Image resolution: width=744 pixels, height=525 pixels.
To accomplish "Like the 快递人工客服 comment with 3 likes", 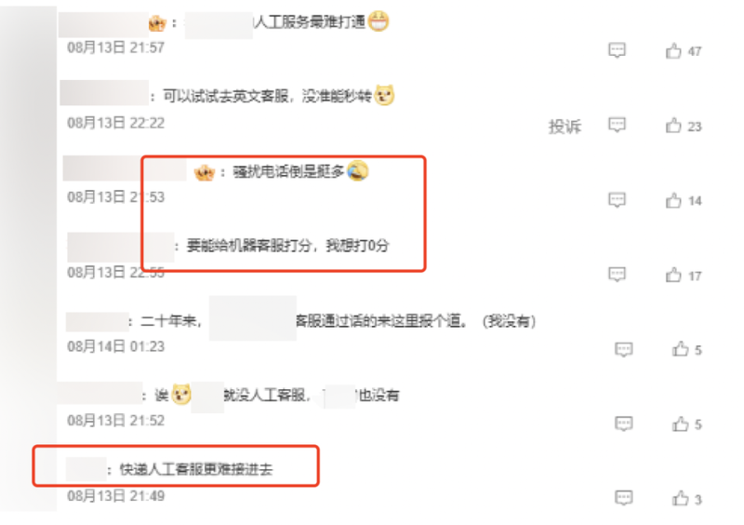I will (681, 498).
